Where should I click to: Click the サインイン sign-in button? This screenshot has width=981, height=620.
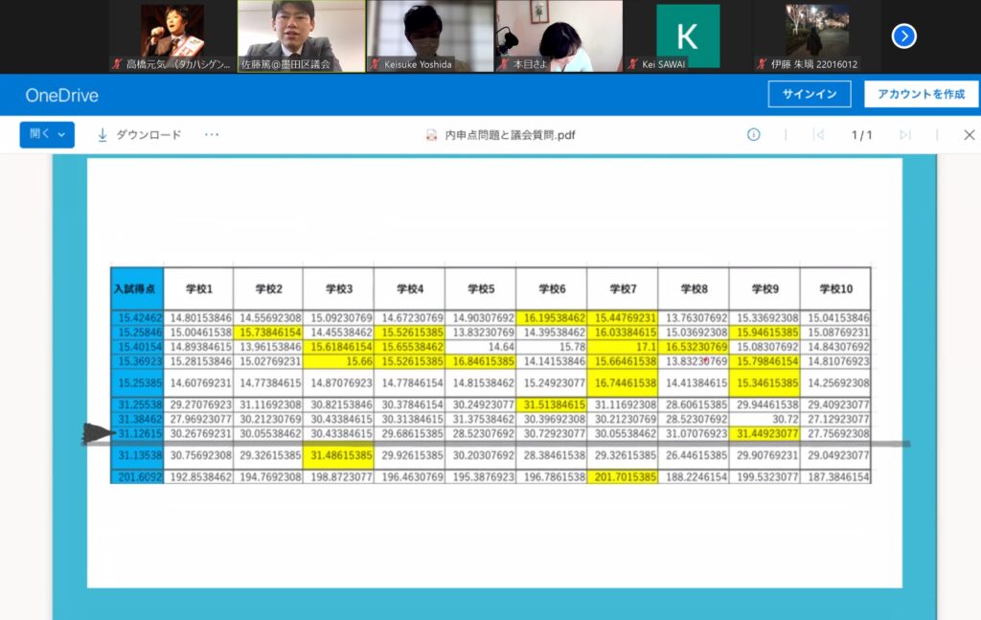click(810, 94)
